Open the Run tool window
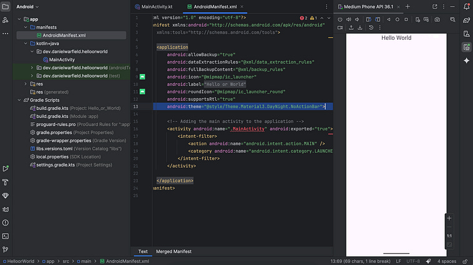This screenshot has width=473, height=265. point(6,168)
